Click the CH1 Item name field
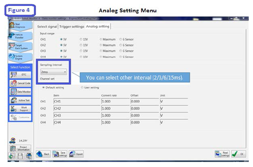The image size is (253, 167). tap(77, 101)
